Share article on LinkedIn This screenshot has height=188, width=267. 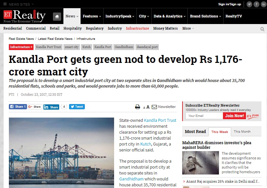click(51, 107)
